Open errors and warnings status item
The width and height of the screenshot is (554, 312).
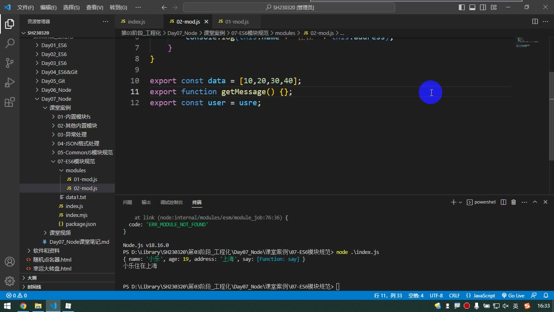pyautogui.click(x=17, y=295)
